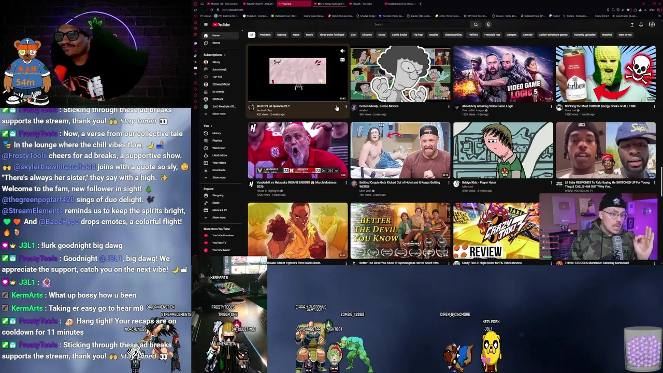Select the Three-point field goal chip
The width and height of the screenshot is (663, 373).
[332, 35]
